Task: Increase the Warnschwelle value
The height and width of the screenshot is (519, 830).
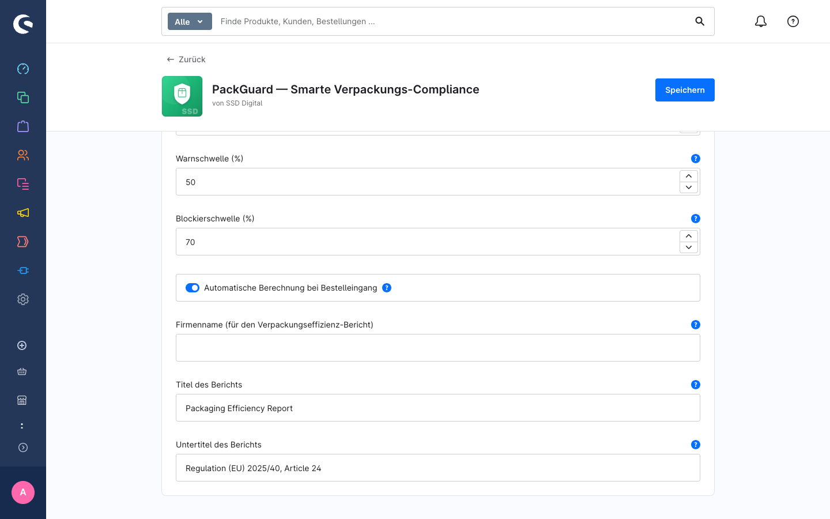Action: click(x=689, y=176)
